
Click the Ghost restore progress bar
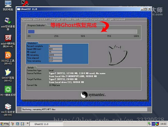pyautogui.click(x=83, y=31)
